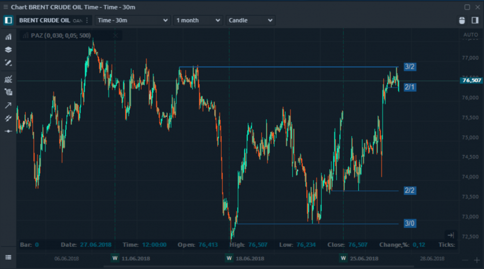Select the horizontal line marker tool
The height and width of the screenshot is (269, 484).
pos(8,131)
